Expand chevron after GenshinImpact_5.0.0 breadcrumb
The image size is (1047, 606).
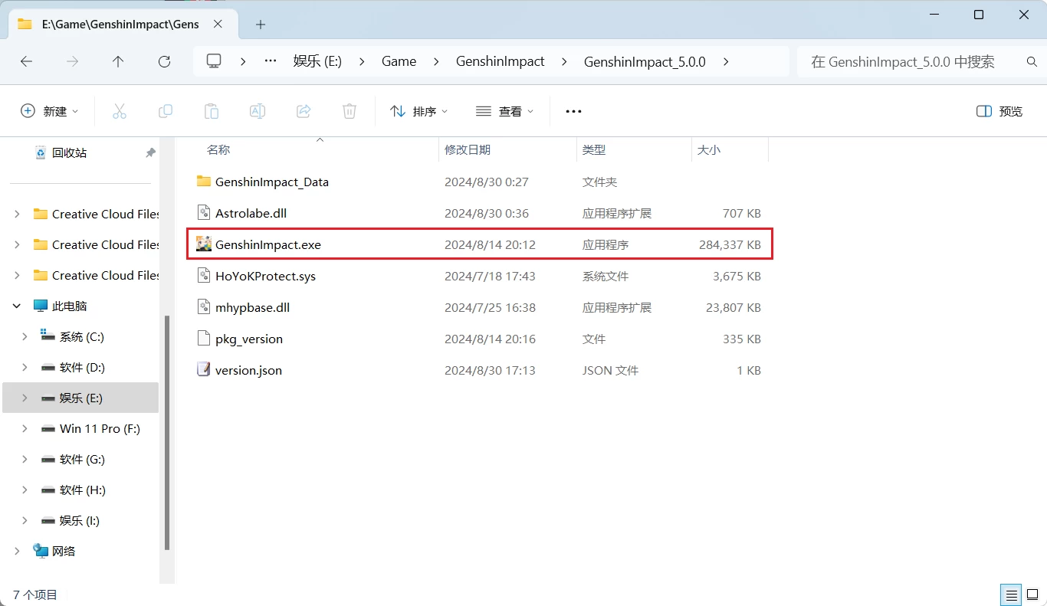[x=726, y=61]
